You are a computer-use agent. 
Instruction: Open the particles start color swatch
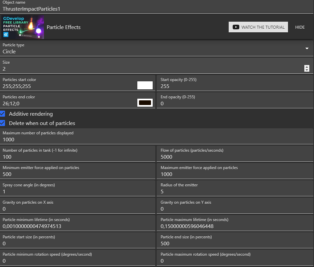point(145,85)
